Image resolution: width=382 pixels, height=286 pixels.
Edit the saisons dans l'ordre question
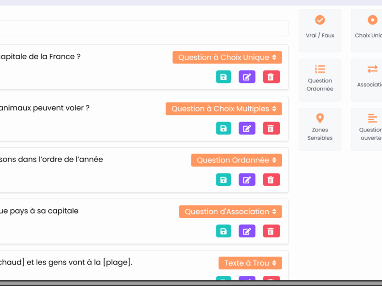point(247,180)
